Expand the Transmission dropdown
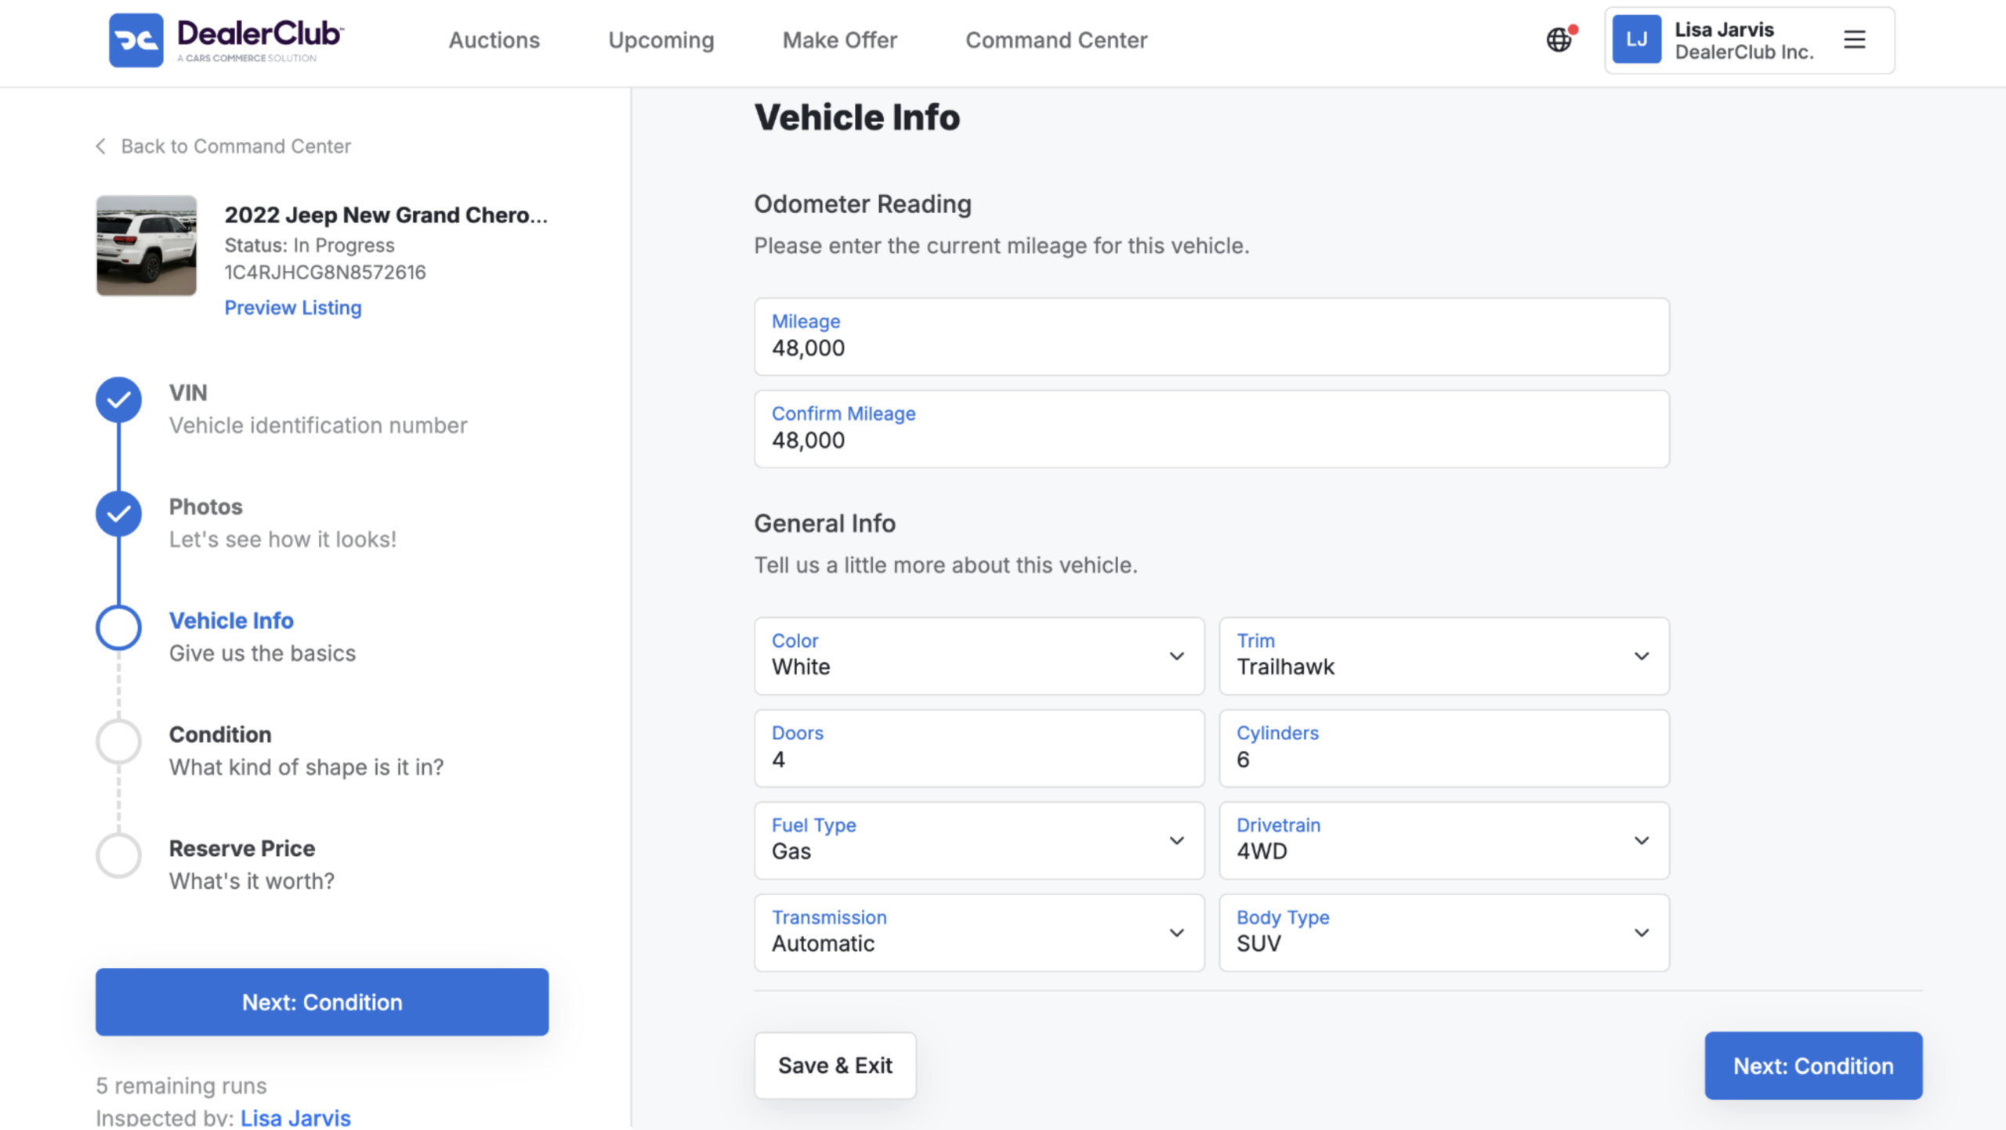 point(979,933)
